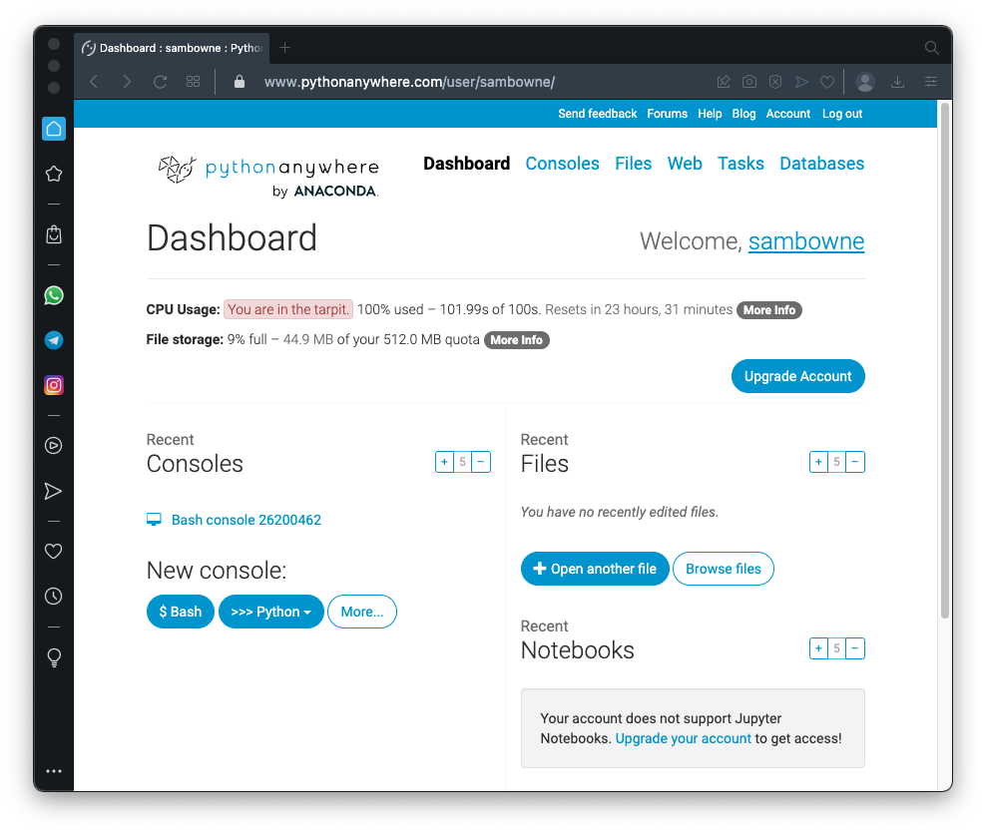Increase Recent Consoles count with plus
Viewport: 986px width, 833px height.
click(444, 462)
